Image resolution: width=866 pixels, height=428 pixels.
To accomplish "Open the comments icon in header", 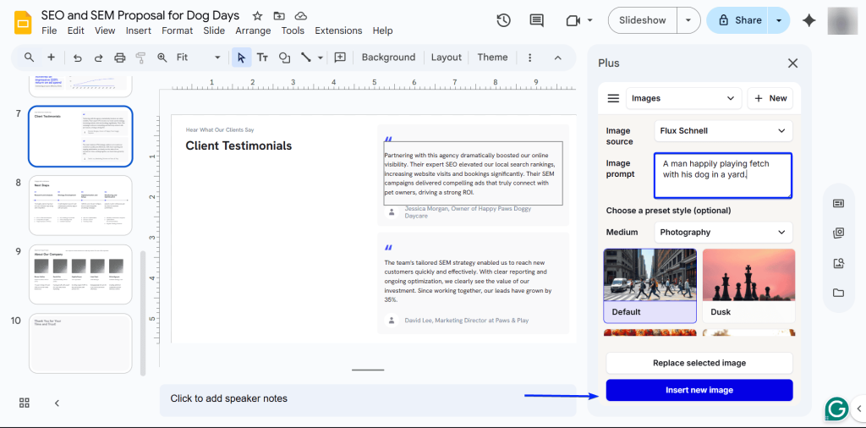I will (536, 20).
